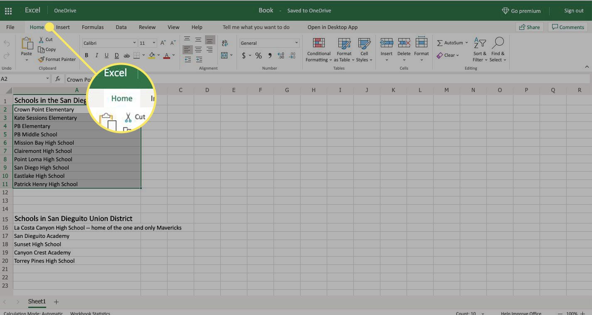Click the OneDrive link in header
This screenshot has width=592, height=315.
point(65,11)
